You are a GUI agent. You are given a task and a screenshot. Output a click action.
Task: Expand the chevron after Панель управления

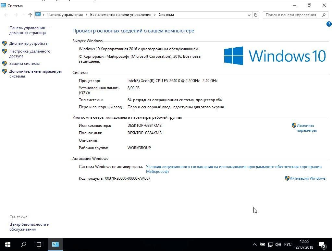point(86,15)
